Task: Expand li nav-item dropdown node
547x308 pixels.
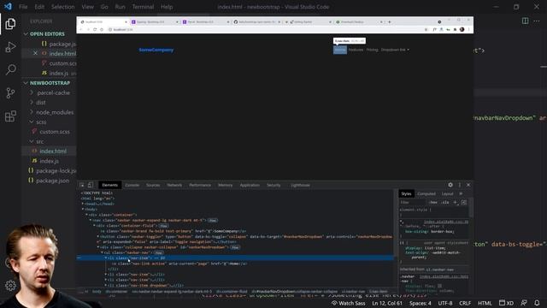Action: (106, 285)
